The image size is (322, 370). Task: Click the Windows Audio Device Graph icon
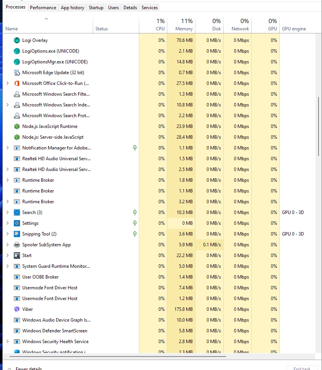17,320
